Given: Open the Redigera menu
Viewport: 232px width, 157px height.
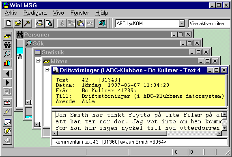Looking at the screenshot, I should pos(35,13).
